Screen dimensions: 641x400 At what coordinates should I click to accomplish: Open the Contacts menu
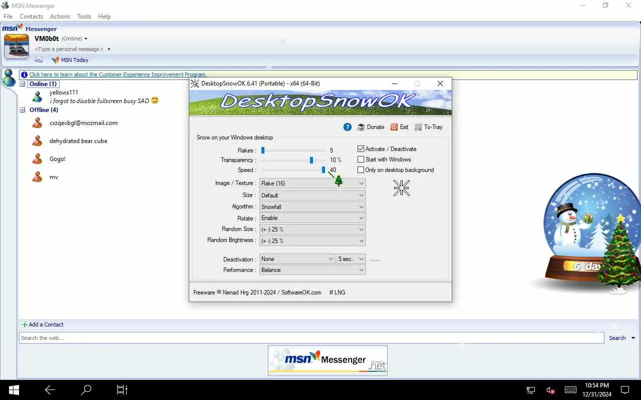pyautogui.click(x=31, y=16)
